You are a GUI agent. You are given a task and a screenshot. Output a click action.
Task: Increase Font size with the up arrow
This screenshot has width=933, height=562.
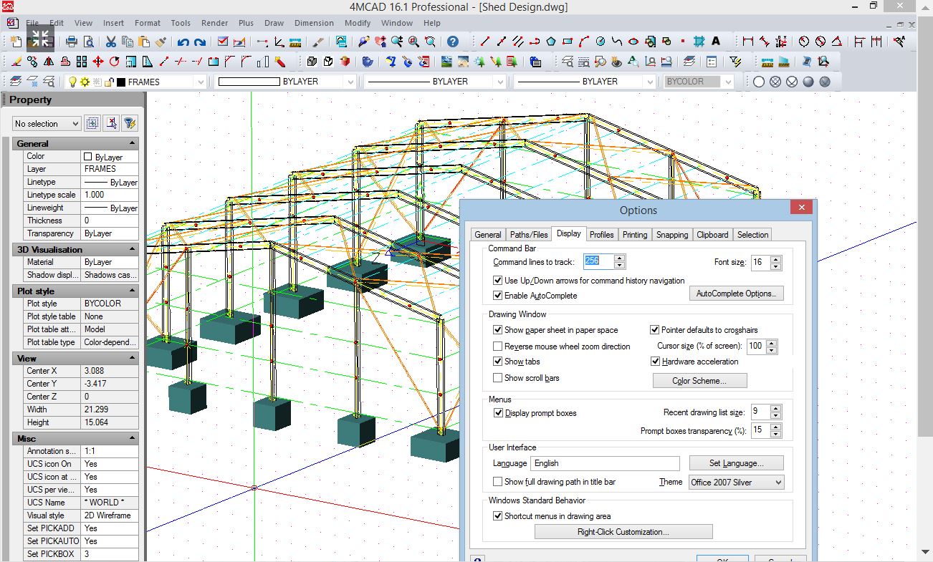pyautogui.click(x=776, y=258)
